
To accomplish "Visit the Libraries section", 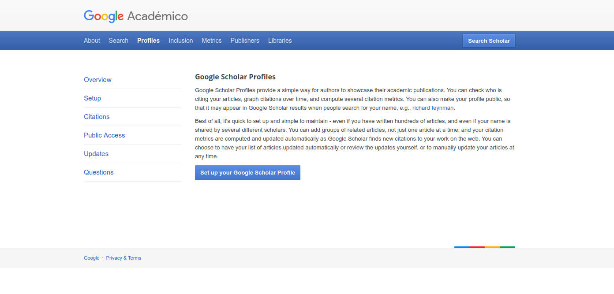I will point(280,40).
